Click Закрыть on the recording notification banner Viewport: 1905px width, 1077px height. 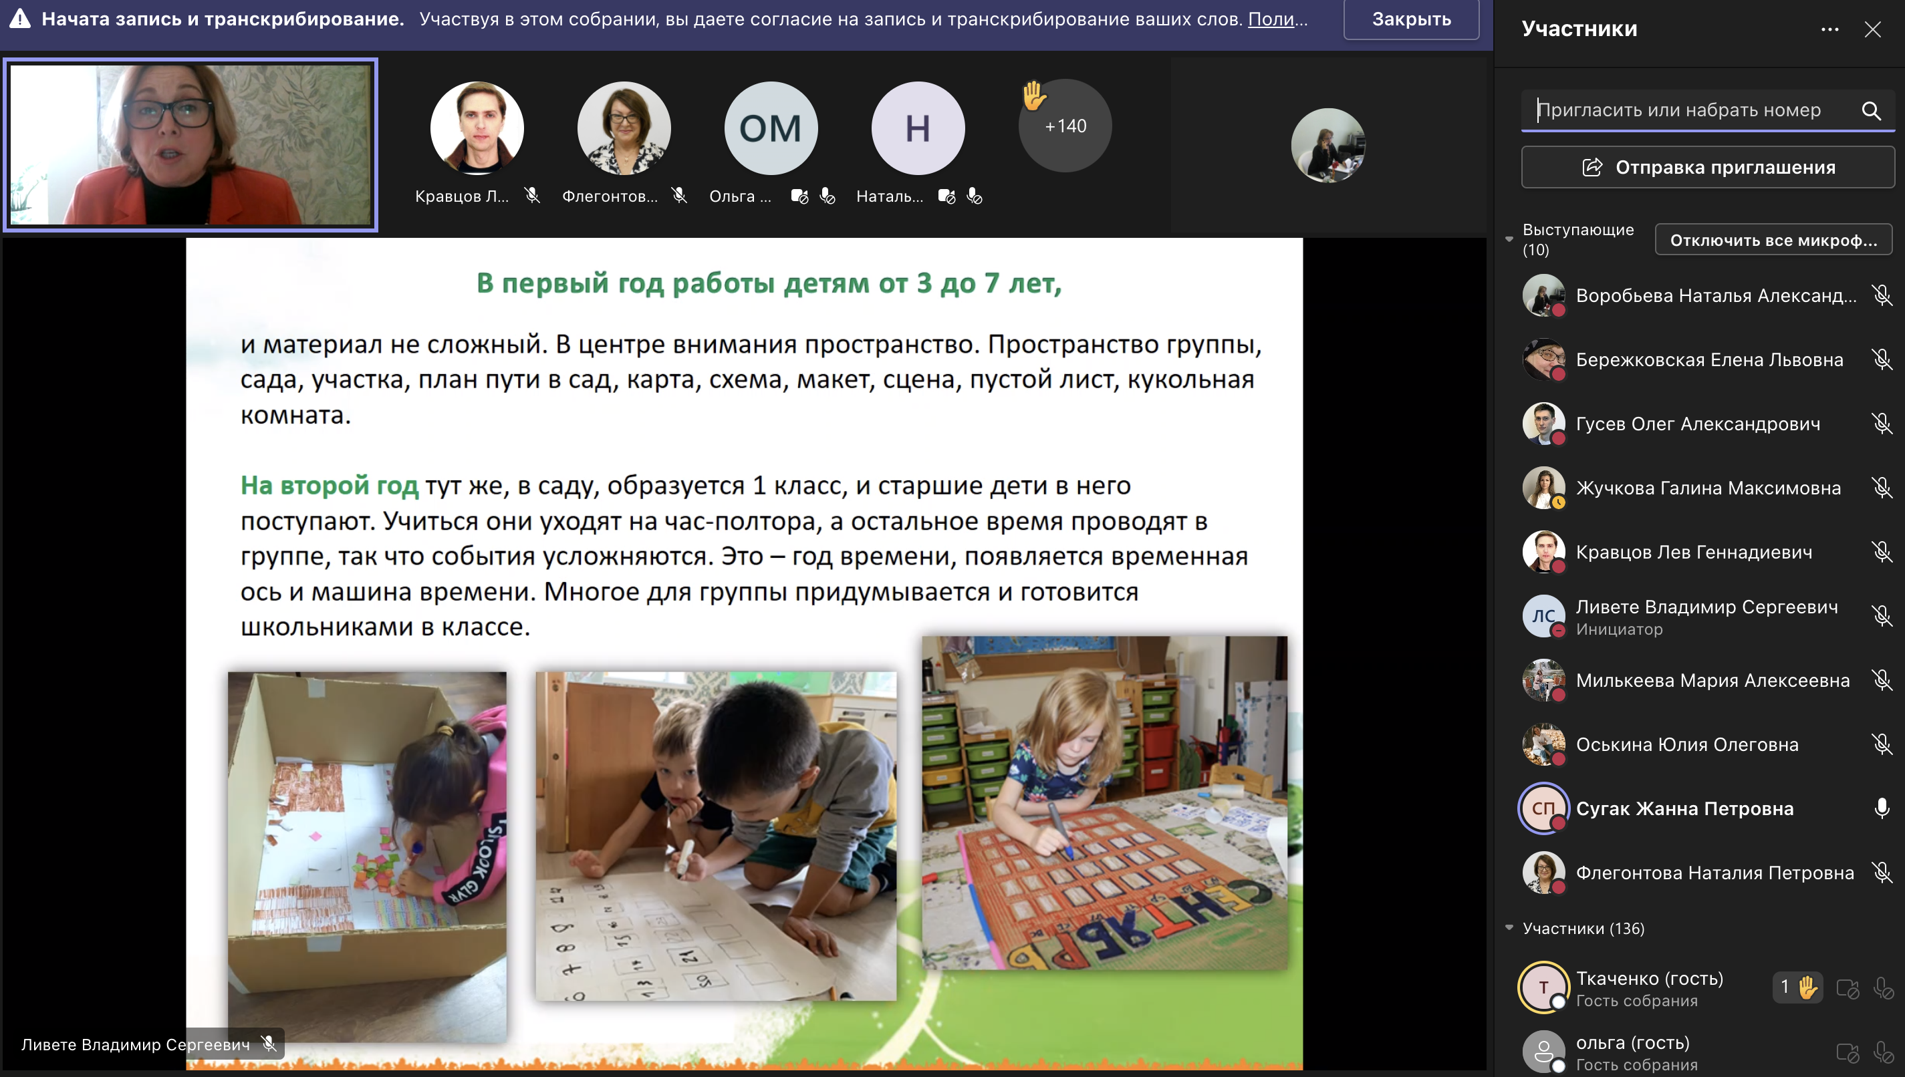tap(1410, 19)
